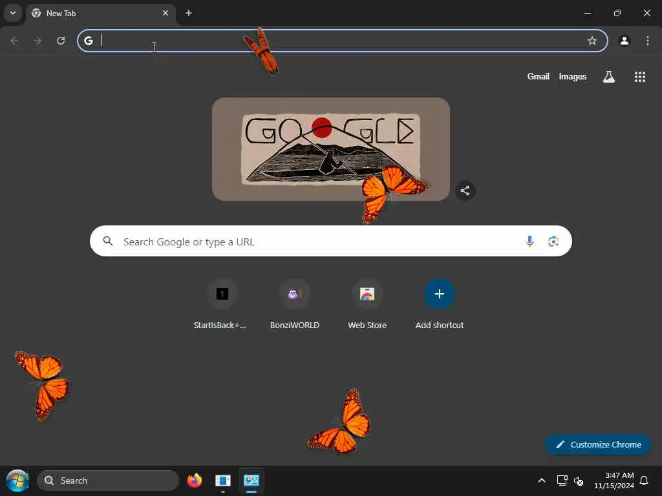Open the Chrome profile menu
Screen dimensions: 662x496
tap(625, 41)
